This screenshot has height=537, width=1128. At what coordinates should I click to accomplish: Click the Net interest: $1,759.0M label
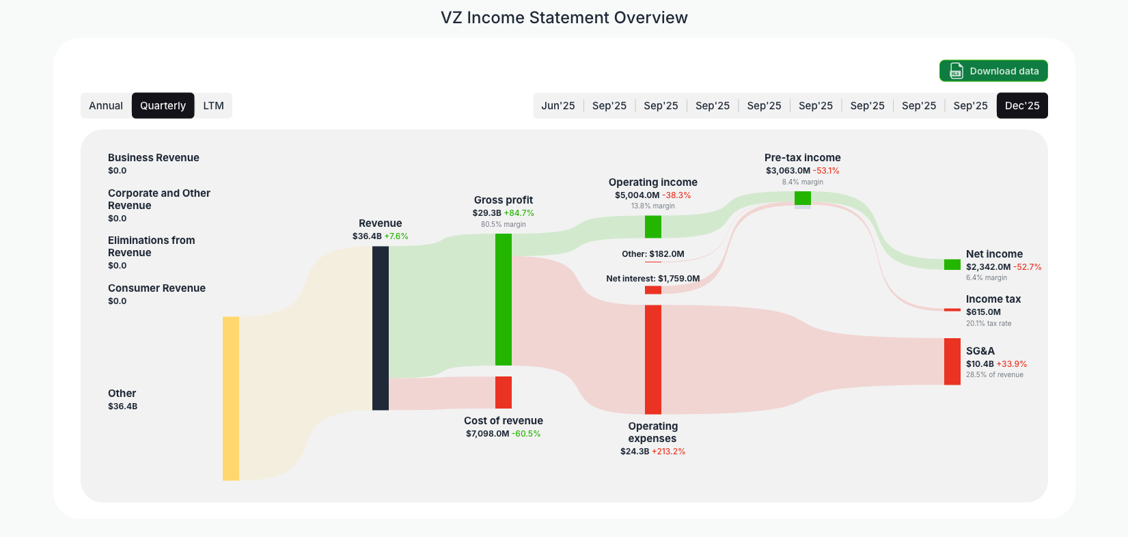(652, 278)
